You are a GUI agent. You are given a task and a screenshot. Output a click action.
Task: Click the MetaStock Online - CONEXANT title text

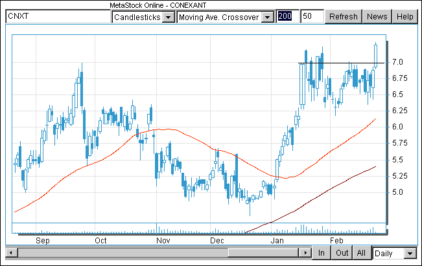[158, 5]
